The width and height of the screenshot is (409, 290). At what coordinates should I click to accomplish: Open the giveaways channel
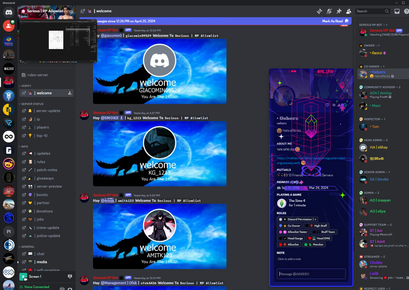45,178
